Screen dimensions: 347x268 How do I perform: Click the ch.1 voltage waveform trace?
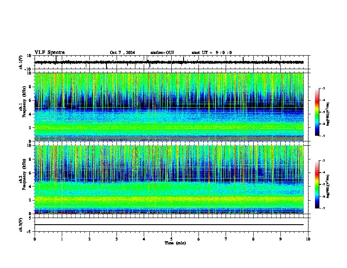tap(169, 62)
